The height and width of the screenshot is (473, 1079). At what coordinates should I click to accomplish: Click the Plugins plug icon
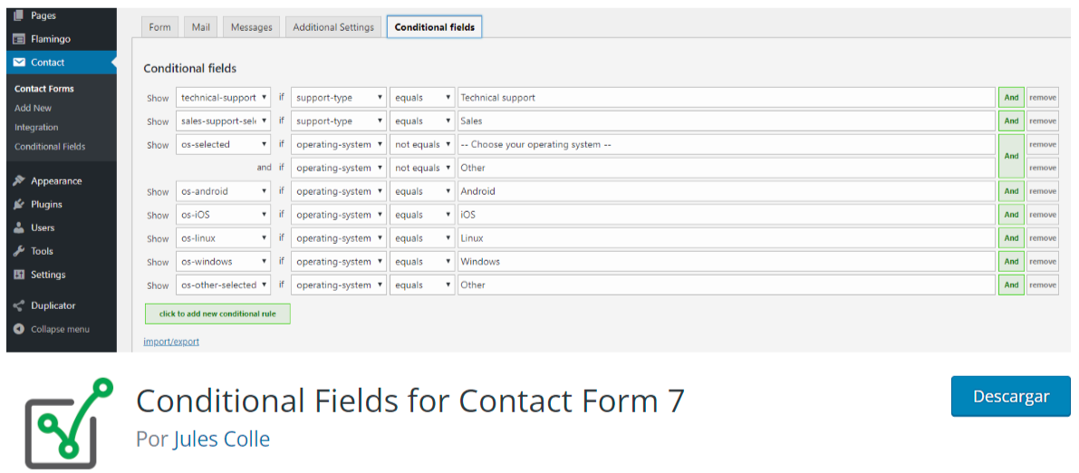coord(19,205)
